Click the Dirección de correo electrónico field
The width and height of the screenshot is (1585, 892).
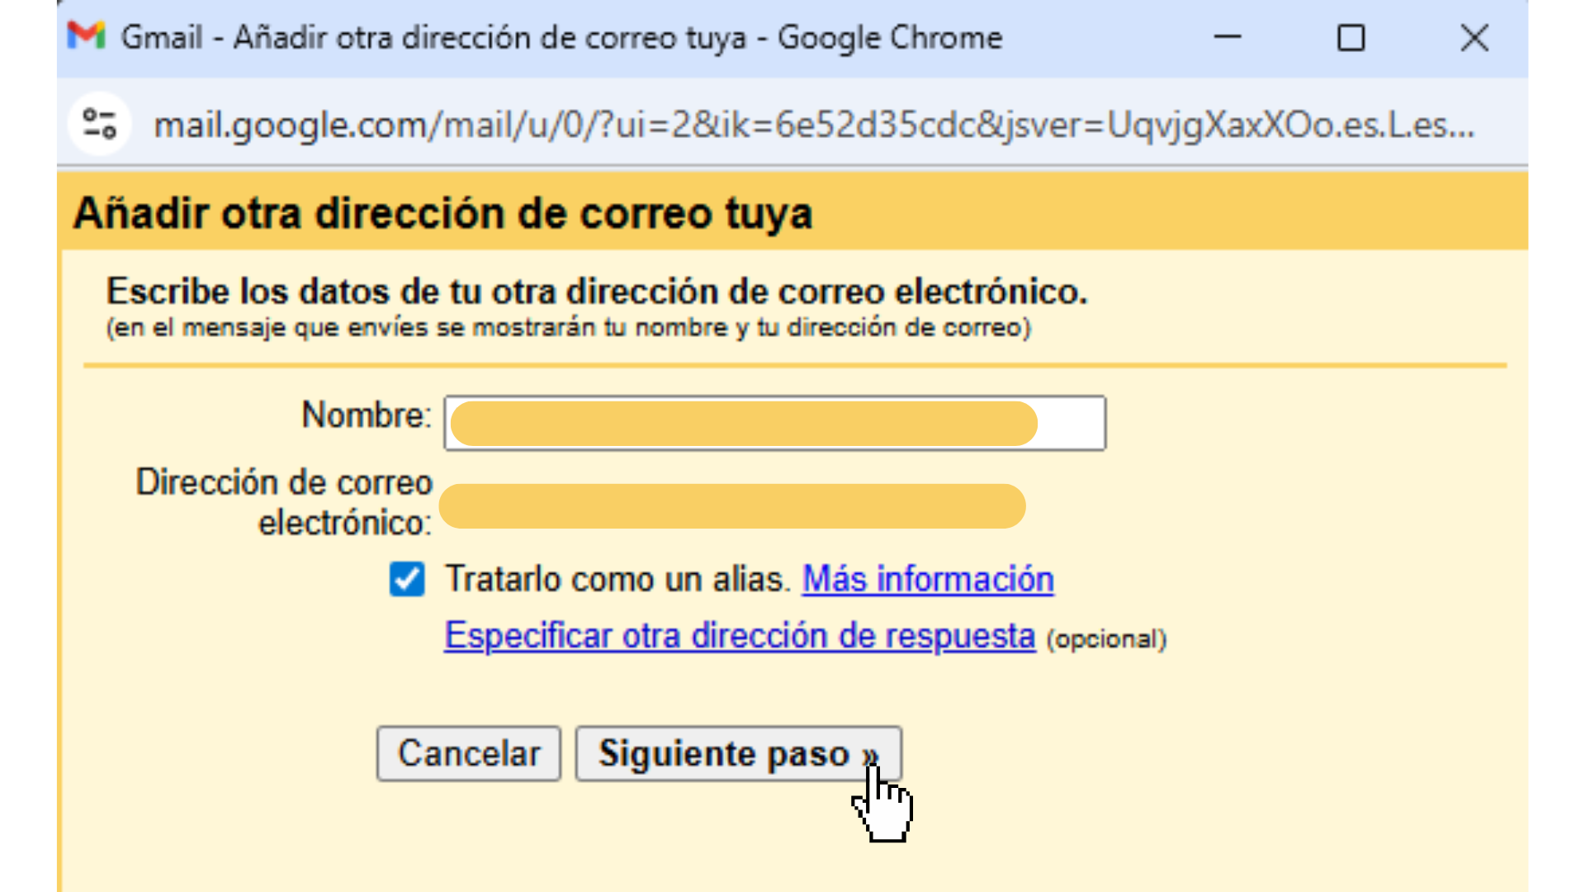731,505
